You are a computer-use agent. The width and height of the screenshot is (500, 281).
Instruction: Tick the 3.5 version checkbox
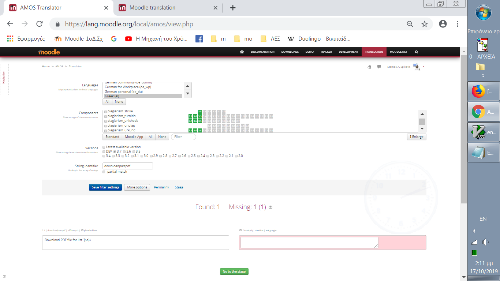134,151
